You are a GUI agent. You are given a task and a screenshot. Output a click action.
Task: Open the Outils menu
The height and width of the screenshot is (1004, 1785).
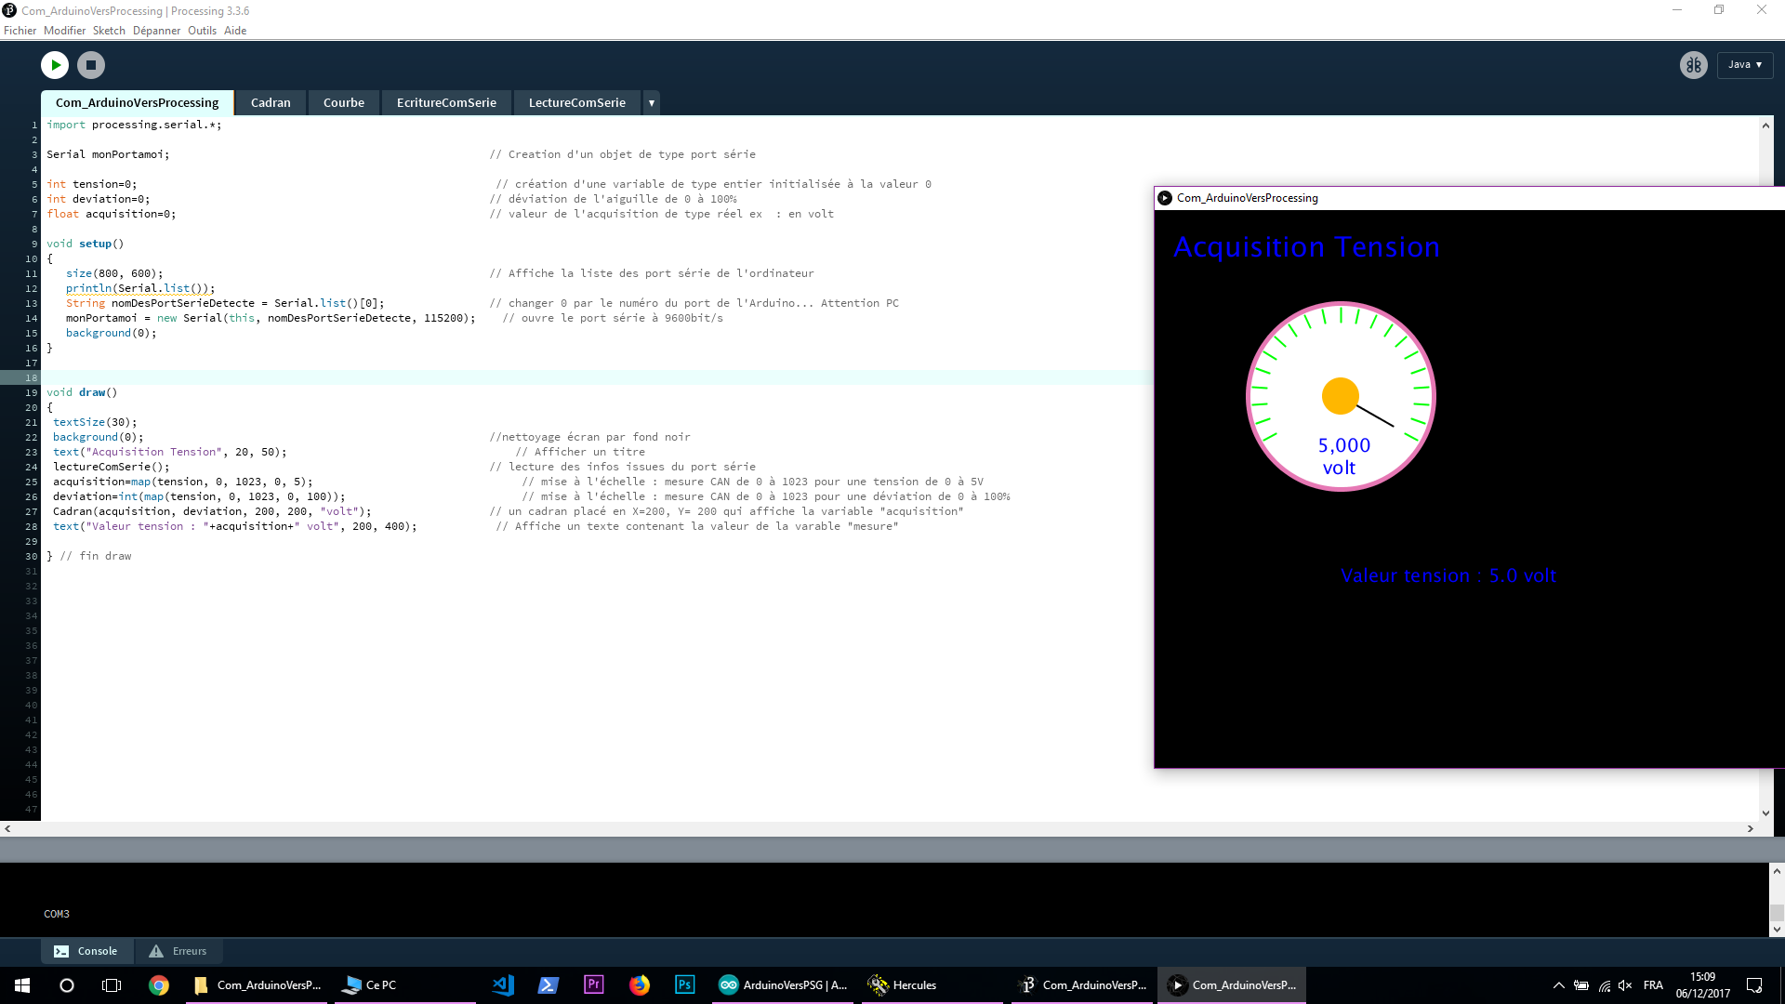click(202, 31)
